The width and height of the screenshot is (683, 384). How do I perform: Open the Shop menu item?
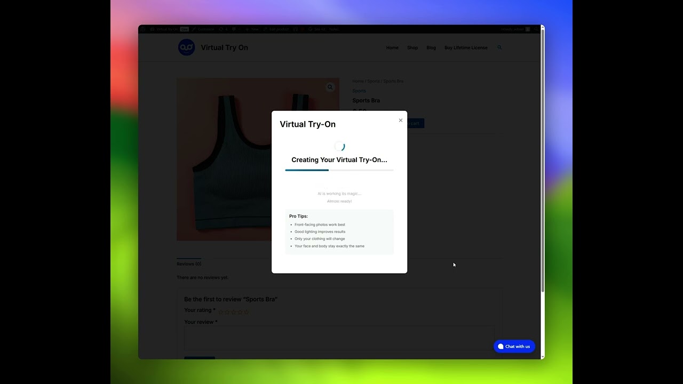tap(412, 47)
